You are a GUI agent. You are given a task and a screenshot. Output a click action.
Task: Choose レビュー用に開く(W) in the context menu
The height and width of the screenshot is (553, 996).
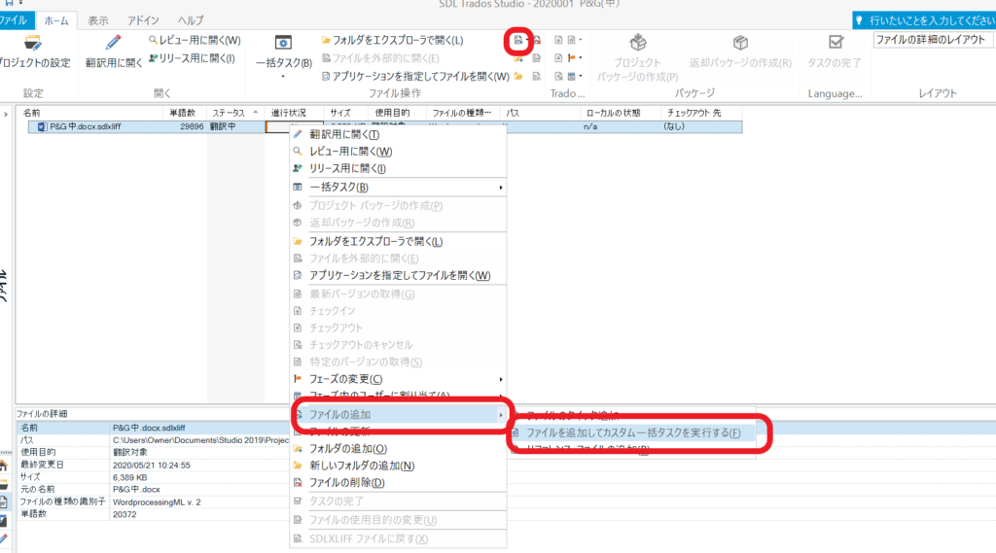click(398, 152)
